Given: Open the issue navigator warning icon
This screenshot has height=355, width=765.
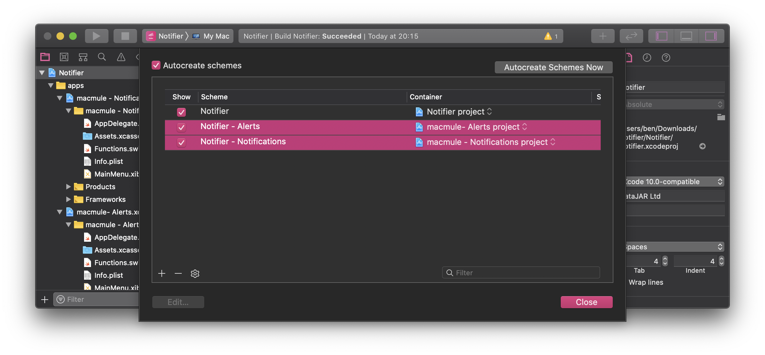Looking at the screenshot, I should (x=121, y=57).
